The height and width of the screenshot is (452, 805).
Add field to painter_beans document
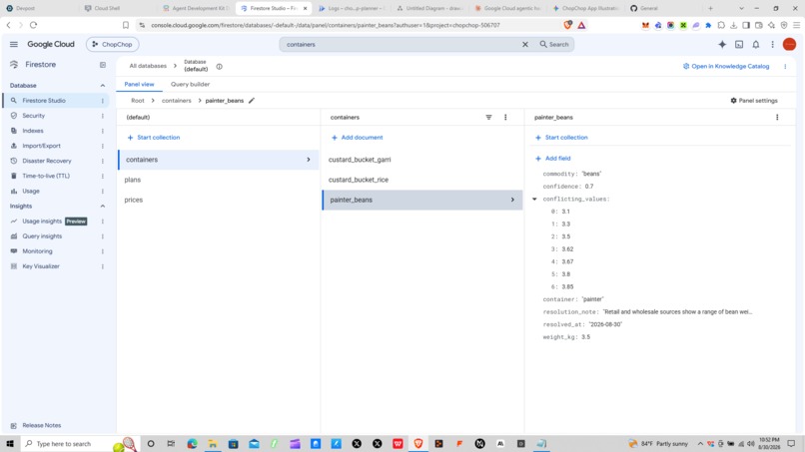553,159
